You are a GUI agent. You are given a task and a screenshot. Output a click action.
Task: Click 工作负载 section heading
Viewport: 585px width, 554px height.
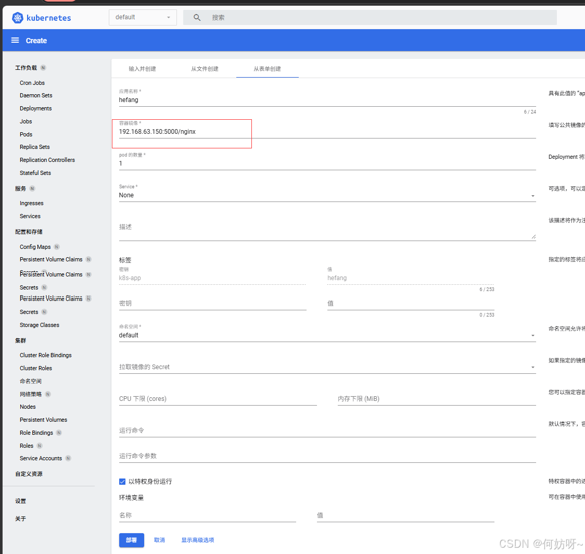[x=26, y=68]
